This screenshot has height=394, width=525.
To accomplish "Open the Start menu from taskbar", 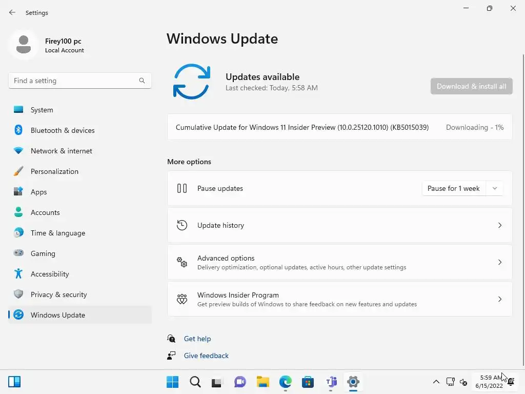I will tap(172, 382).
